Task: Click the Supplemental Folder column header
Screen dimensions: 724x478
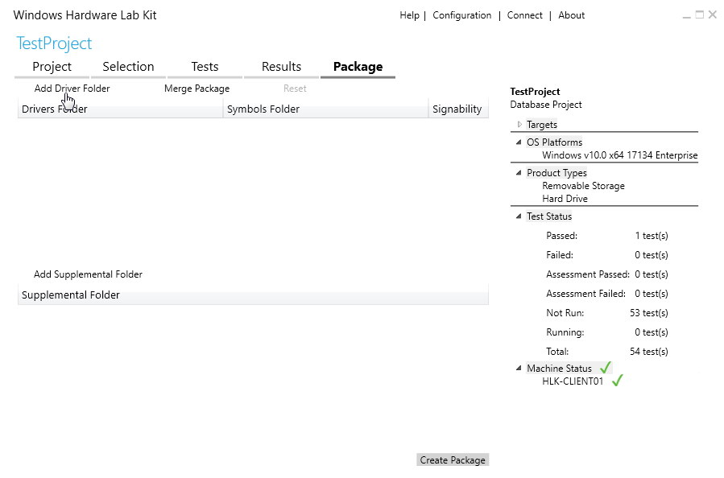Action: [x=253, y=295]
